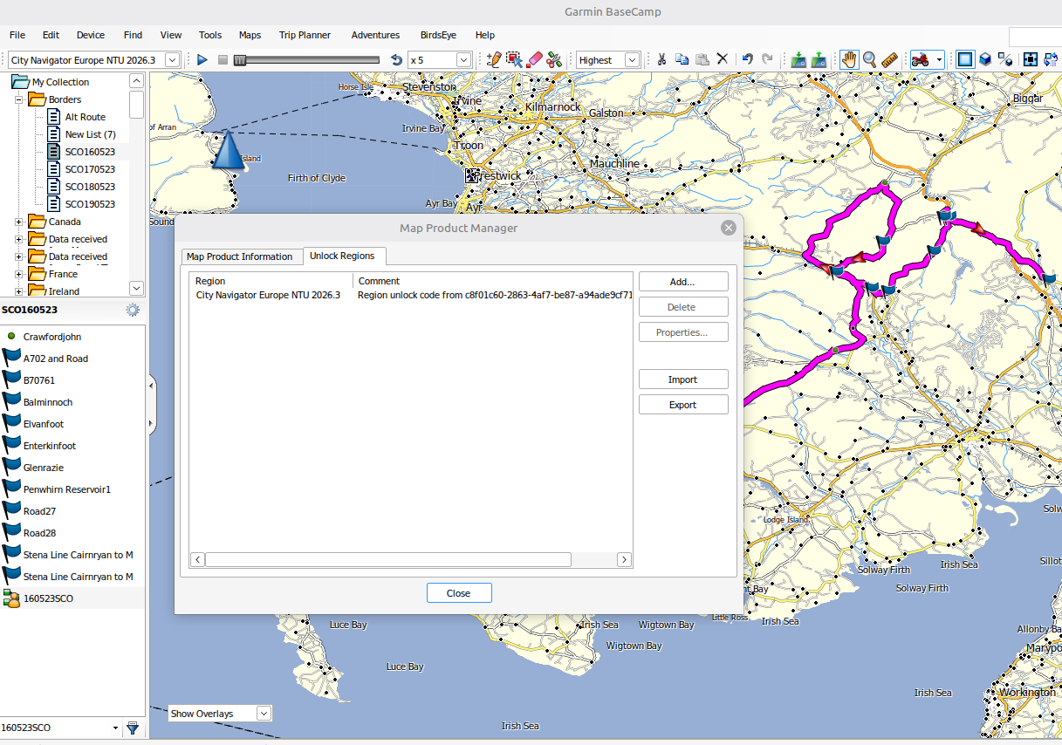The height and width of the screenshot is (745, 1062).
Task: Click the Delete (X) toolbar icon
Action: [x=723, y=59]
